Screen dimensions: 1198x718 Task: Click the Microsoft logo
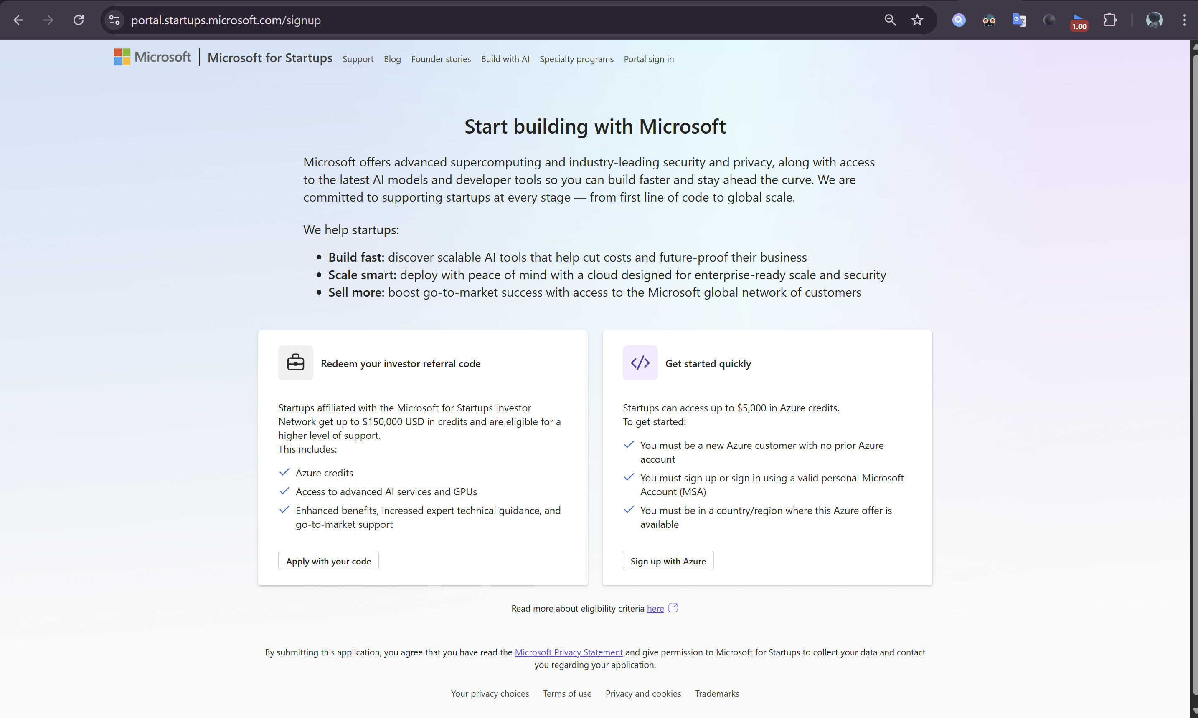click(x=152, y=57)
